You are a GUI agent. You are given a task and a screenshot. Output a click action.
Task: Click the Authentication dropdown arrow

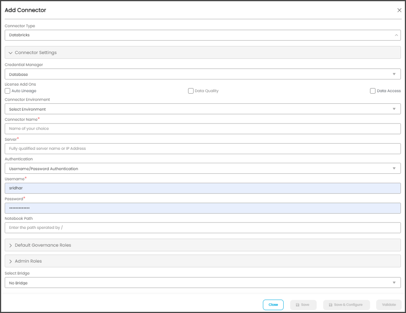click(x=395, y=168)
